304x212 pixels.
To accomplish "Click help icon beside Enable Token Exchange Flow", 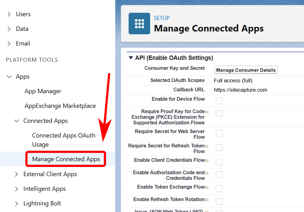I will 207,187.
